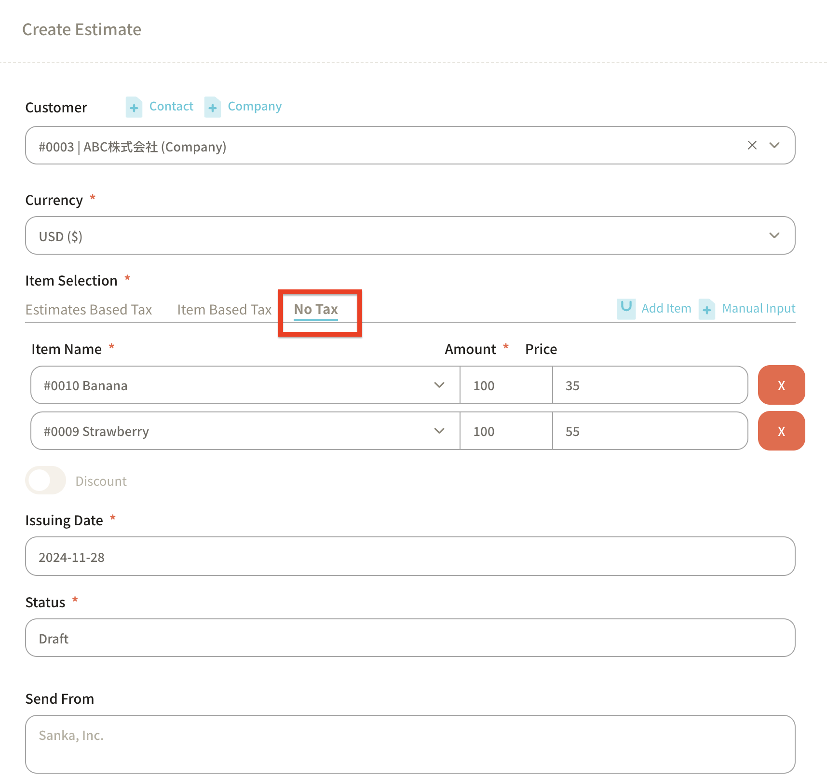
Task: Open the Banana item name dropdown
Action: [x=439, y=385]
